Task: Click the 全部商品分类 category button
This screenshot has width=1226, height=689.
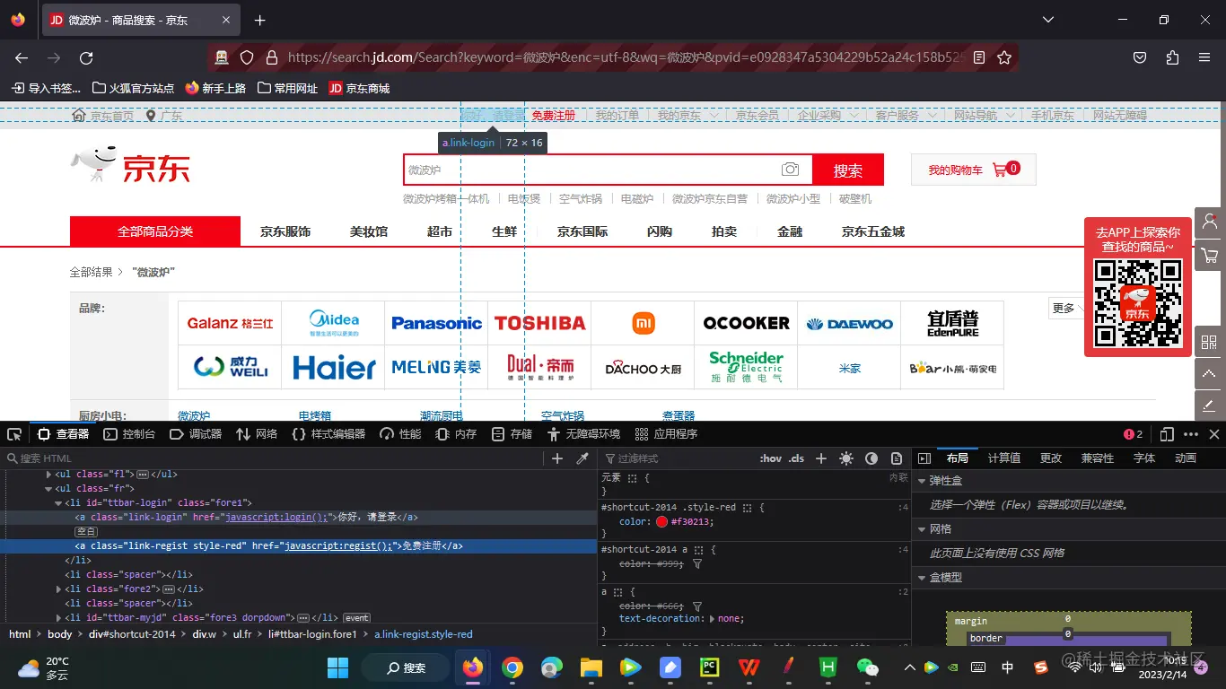Action: [155, 231]
